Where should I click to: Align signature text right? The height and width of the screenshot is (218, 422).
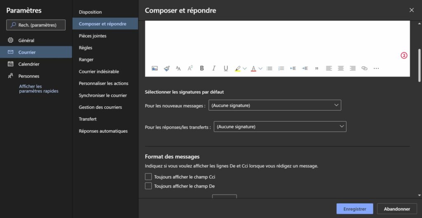pos(353,68)
